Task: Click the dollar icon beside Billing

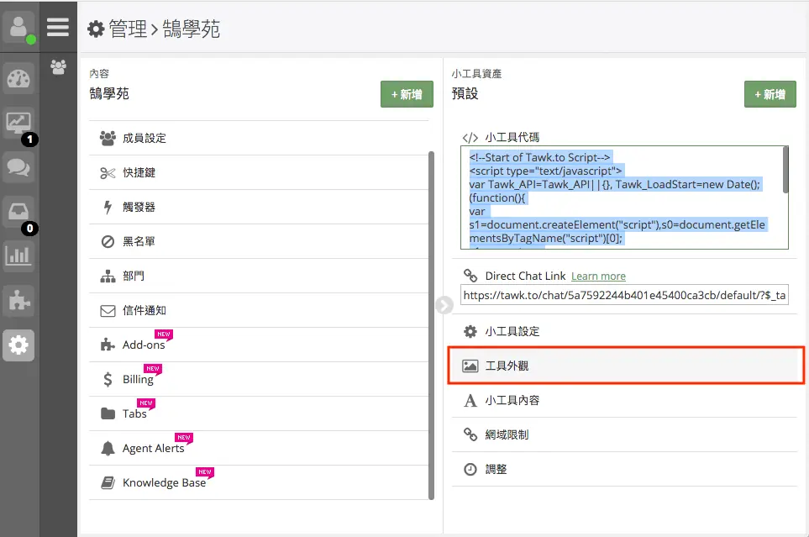Action: [108, 380]
